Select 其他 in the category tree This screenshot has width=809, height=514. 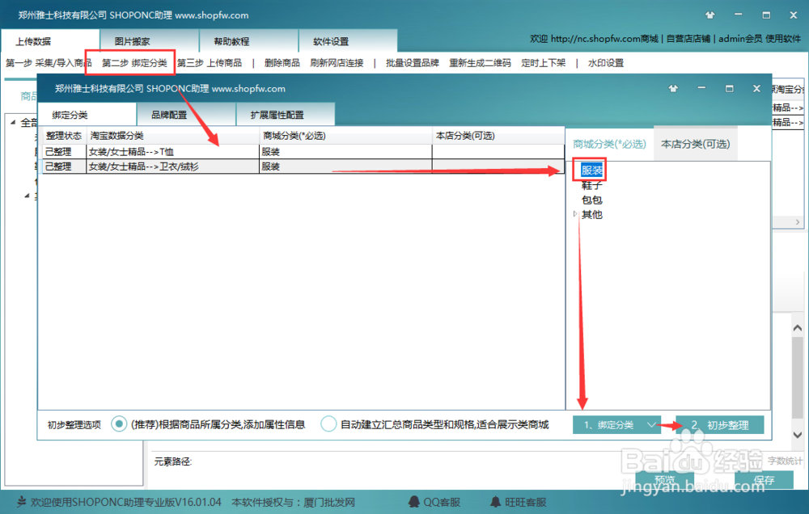pos(592,214)
